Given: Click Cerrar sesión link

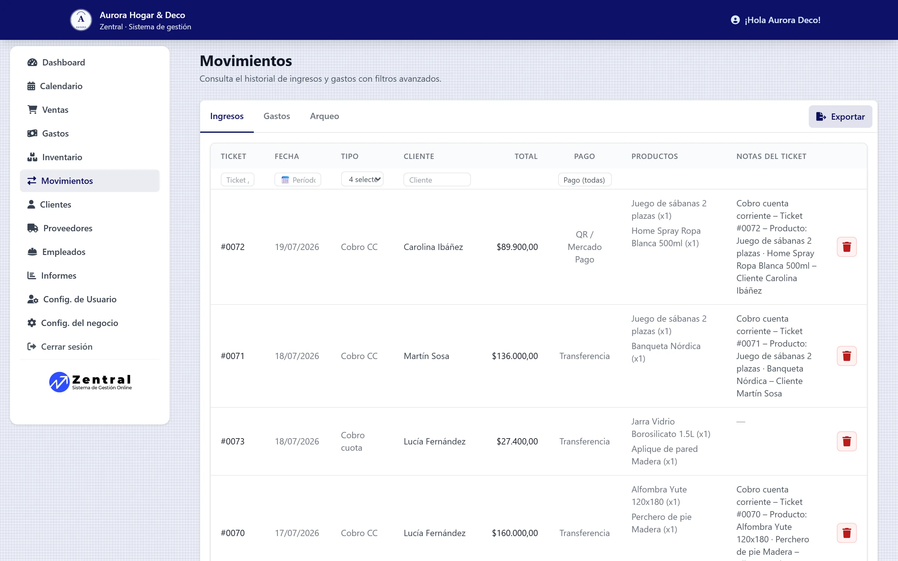Looking at the screenshot, I should pyautogui.click(x=90, y=347).
